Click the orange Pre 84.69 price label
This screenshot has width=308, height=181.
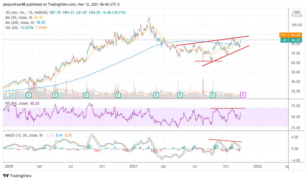coord(290,35)
